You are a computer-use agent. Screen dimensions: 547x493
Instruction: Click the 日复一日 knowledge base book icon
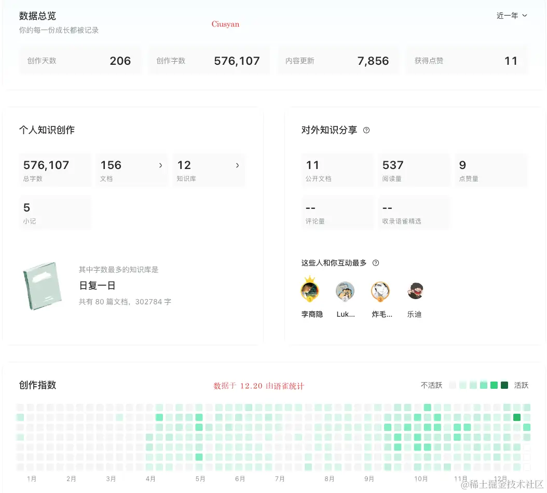pos(43,286)
